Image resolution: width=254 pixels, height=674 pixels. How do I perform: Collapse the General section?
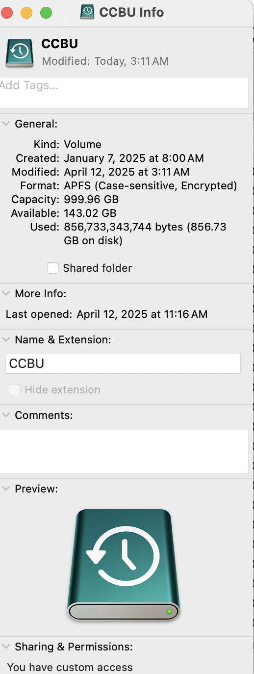point(6,124)
